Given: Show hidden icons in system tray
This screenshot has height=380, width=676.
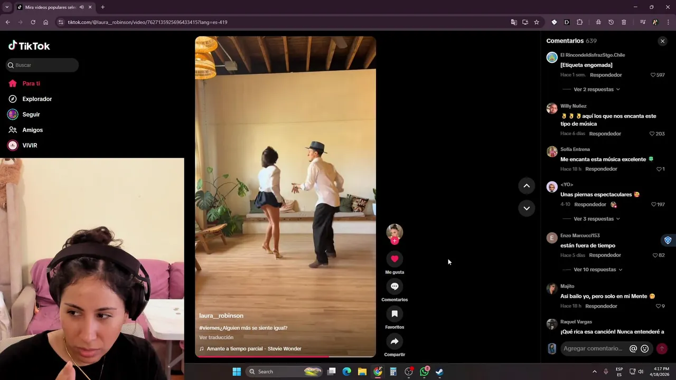Looking at the screenshot, I should click(594, 372).
